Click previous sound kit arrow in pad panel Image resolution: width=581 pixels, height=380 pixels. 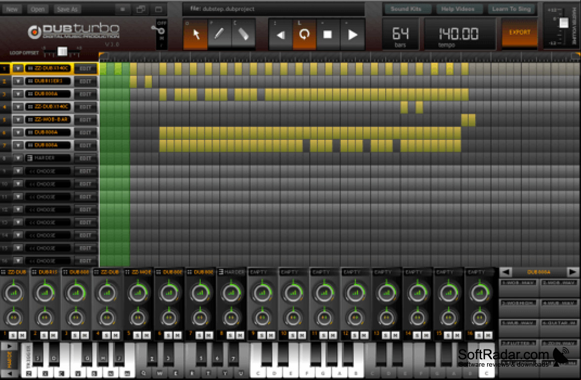pyautogui.click(x=505, y=272)
